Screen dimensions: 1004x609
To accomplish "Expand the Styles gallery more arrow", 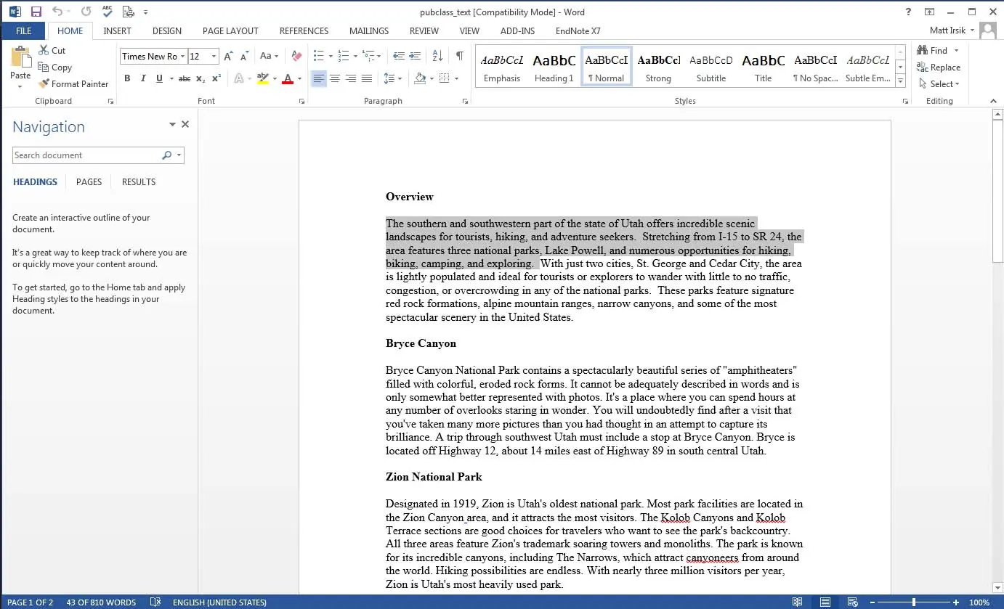I will coord(901,81).
